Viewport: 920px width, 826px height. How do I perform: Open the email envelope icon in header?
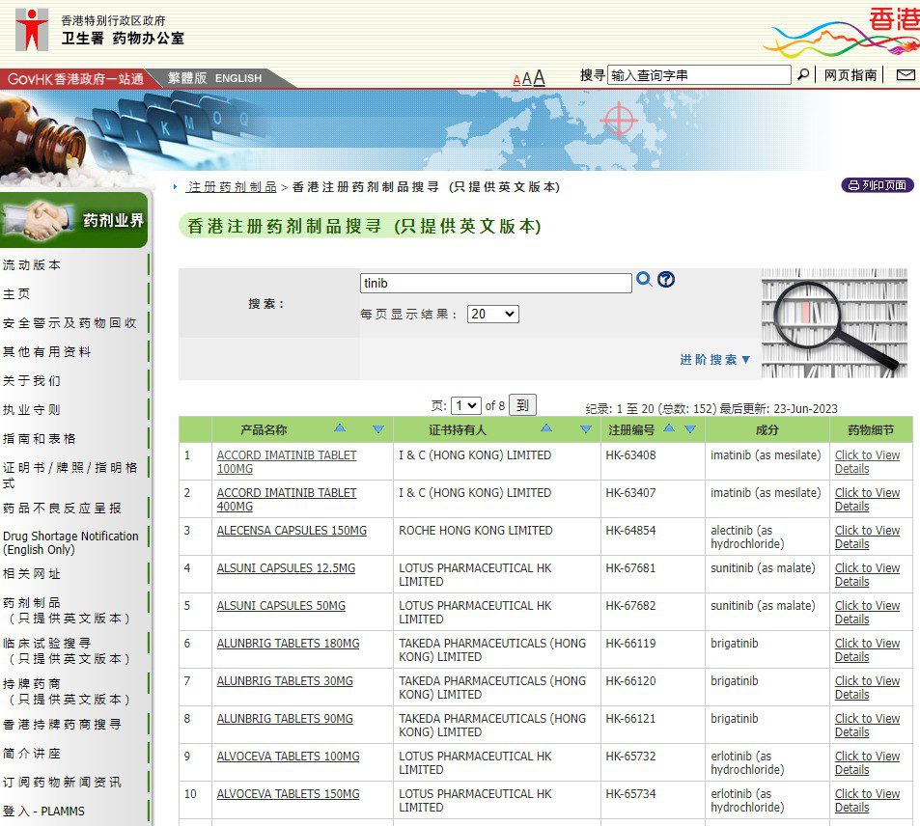click(x=906, y=74)
